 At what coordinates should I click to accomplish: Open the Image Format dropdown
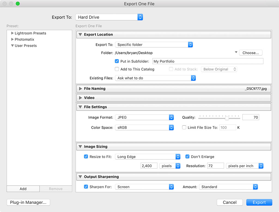click(144, 117)
